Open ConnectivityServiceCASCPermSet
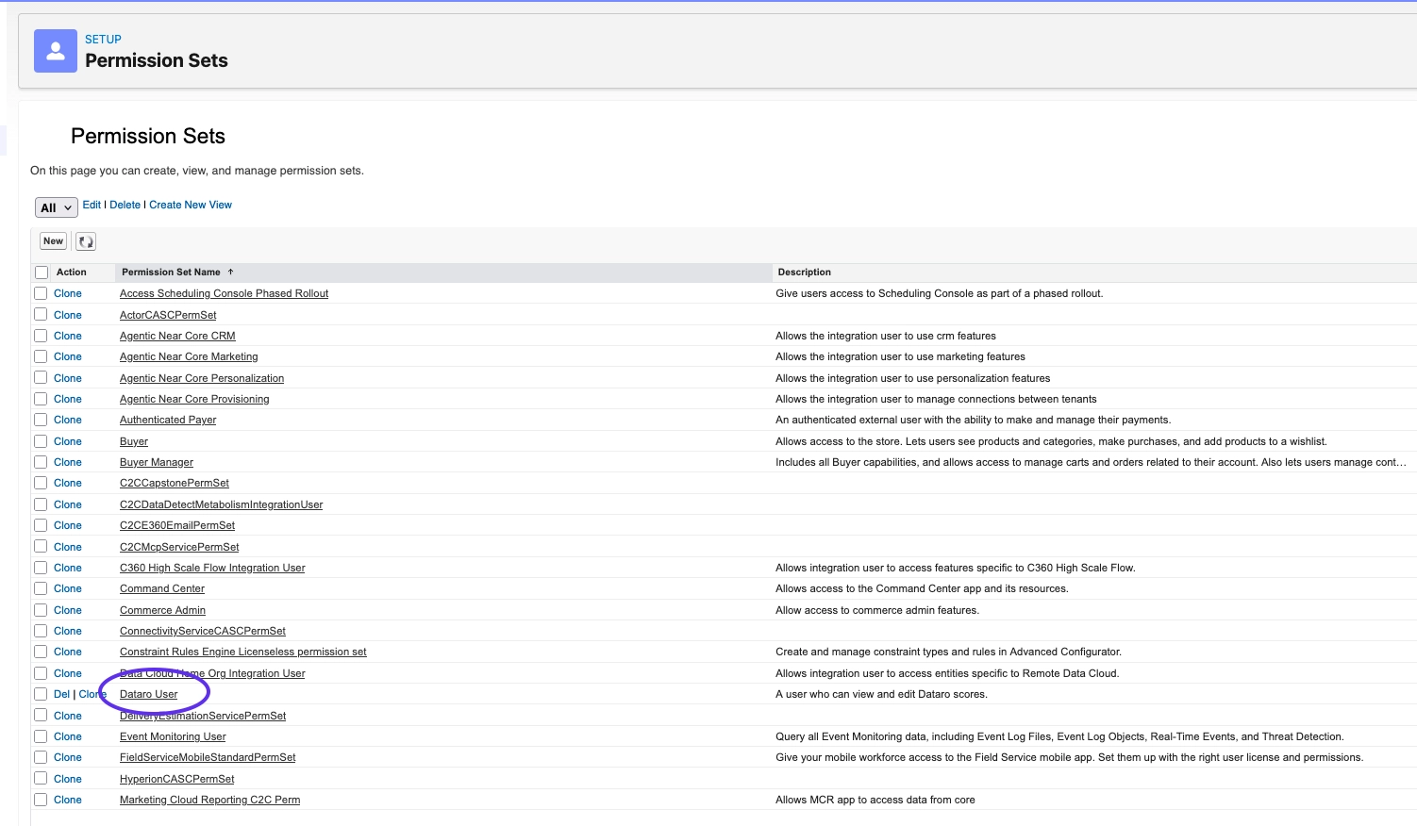 click(203, 631)
